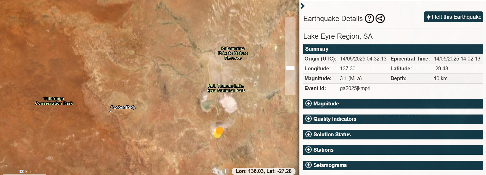Click the Lon/Lat coordinates readout
486x175 pixels.
(x=263, y=171)
